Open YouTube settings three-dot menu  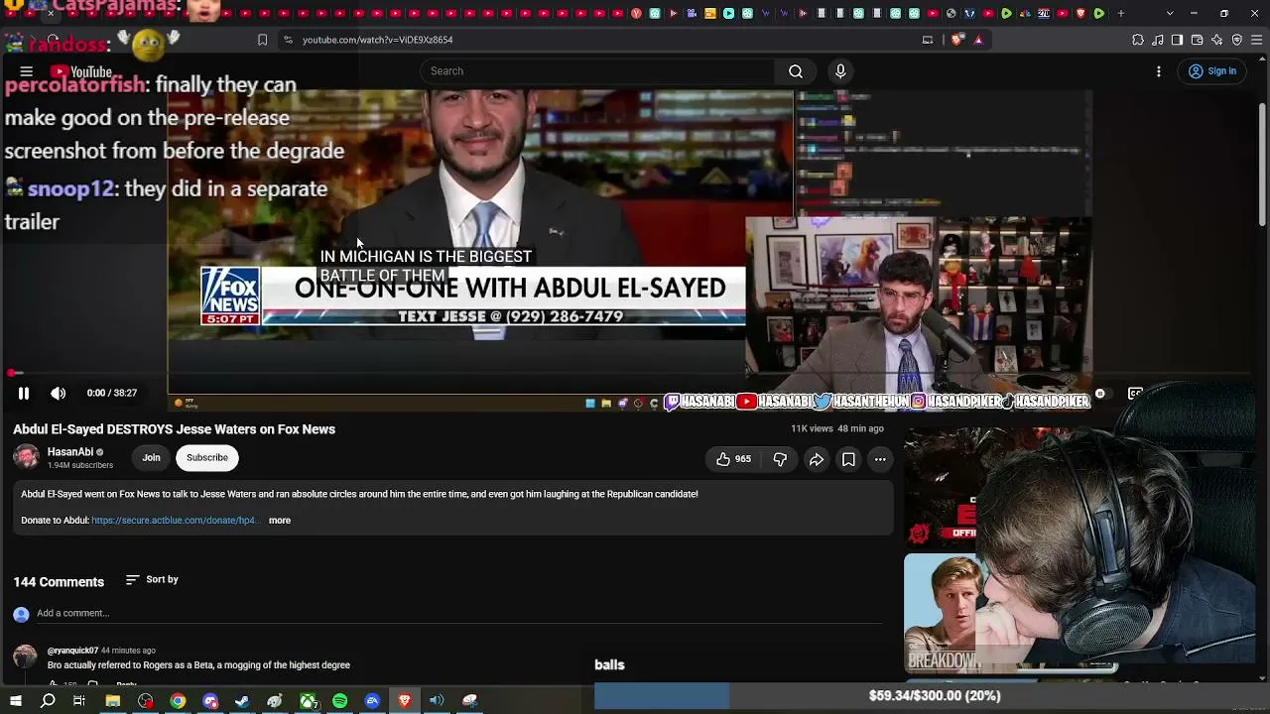pos(1159,71)
